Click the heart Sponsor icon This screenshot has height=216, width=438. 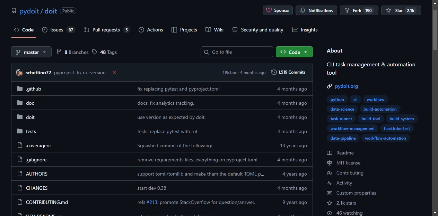click(269, 10)
